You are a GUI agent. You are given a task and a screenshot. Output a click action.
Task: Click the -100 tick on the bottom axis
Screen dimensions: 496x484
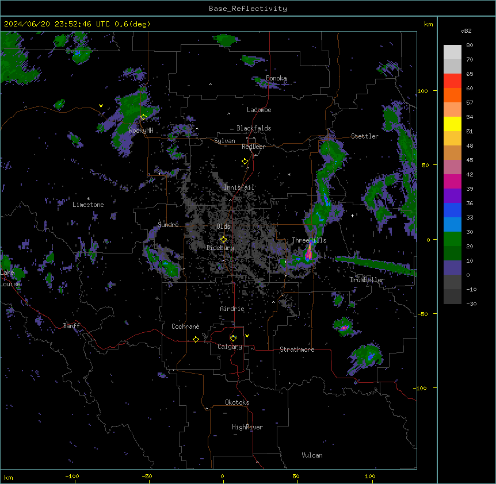pyautogui.click(x=72, y=476)
